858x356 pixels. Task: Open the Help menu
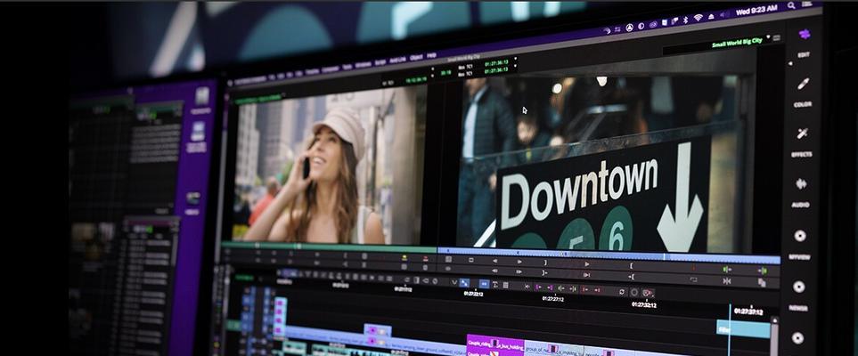tap(431, 56)
